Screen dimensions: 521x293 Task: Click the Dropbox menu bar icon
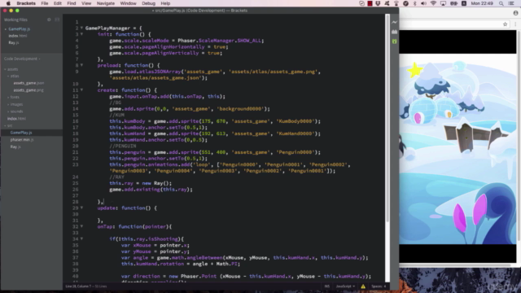(378, 3)
